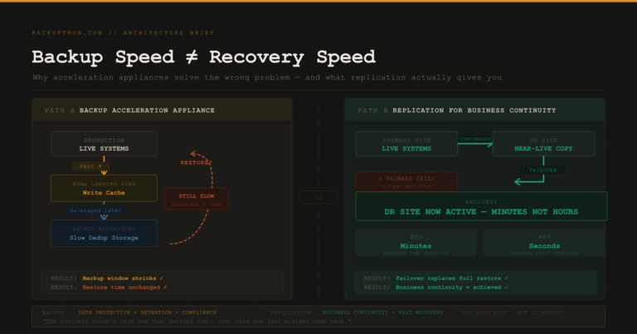Select the 'PATH A BACKUP ACCELERATION APPLIANCE' heading
637x334 pixels.
coord(129,110)
